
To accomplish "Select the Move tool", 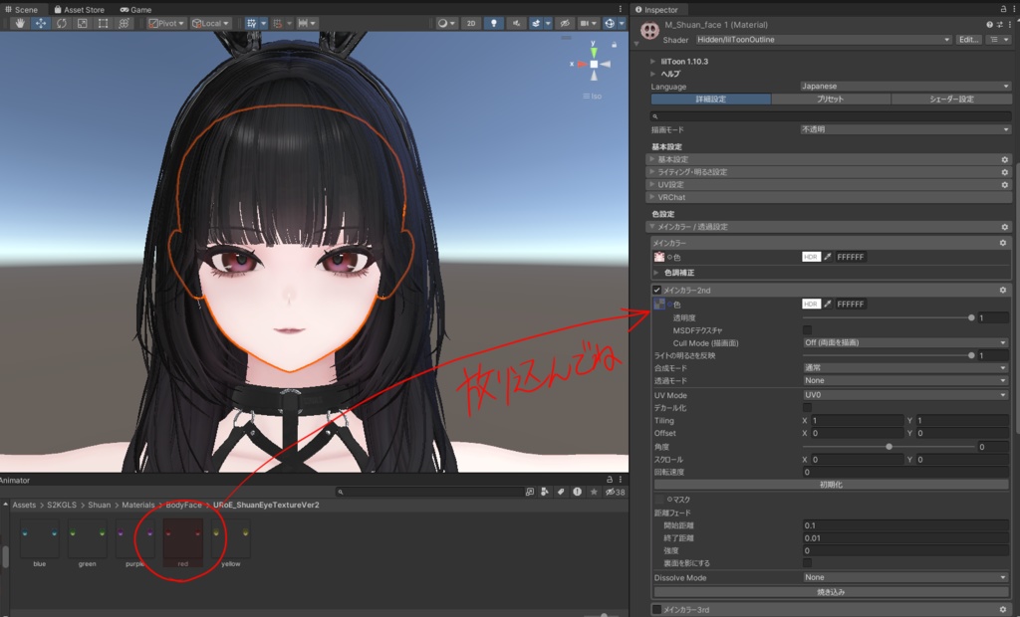I will 41,24.
